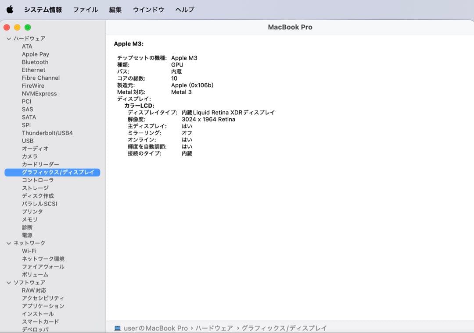474x333 pixels.
Task: Open the ウインドウ menu
Action: tap(148, 10)
